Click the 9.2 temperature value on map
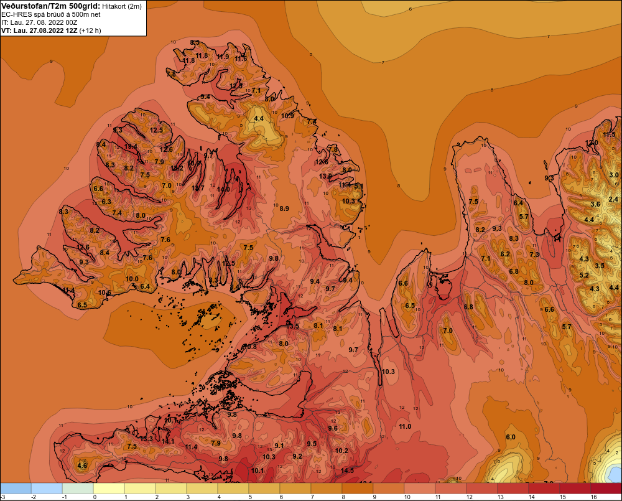 pyautogui.click(x=297, y=457)
